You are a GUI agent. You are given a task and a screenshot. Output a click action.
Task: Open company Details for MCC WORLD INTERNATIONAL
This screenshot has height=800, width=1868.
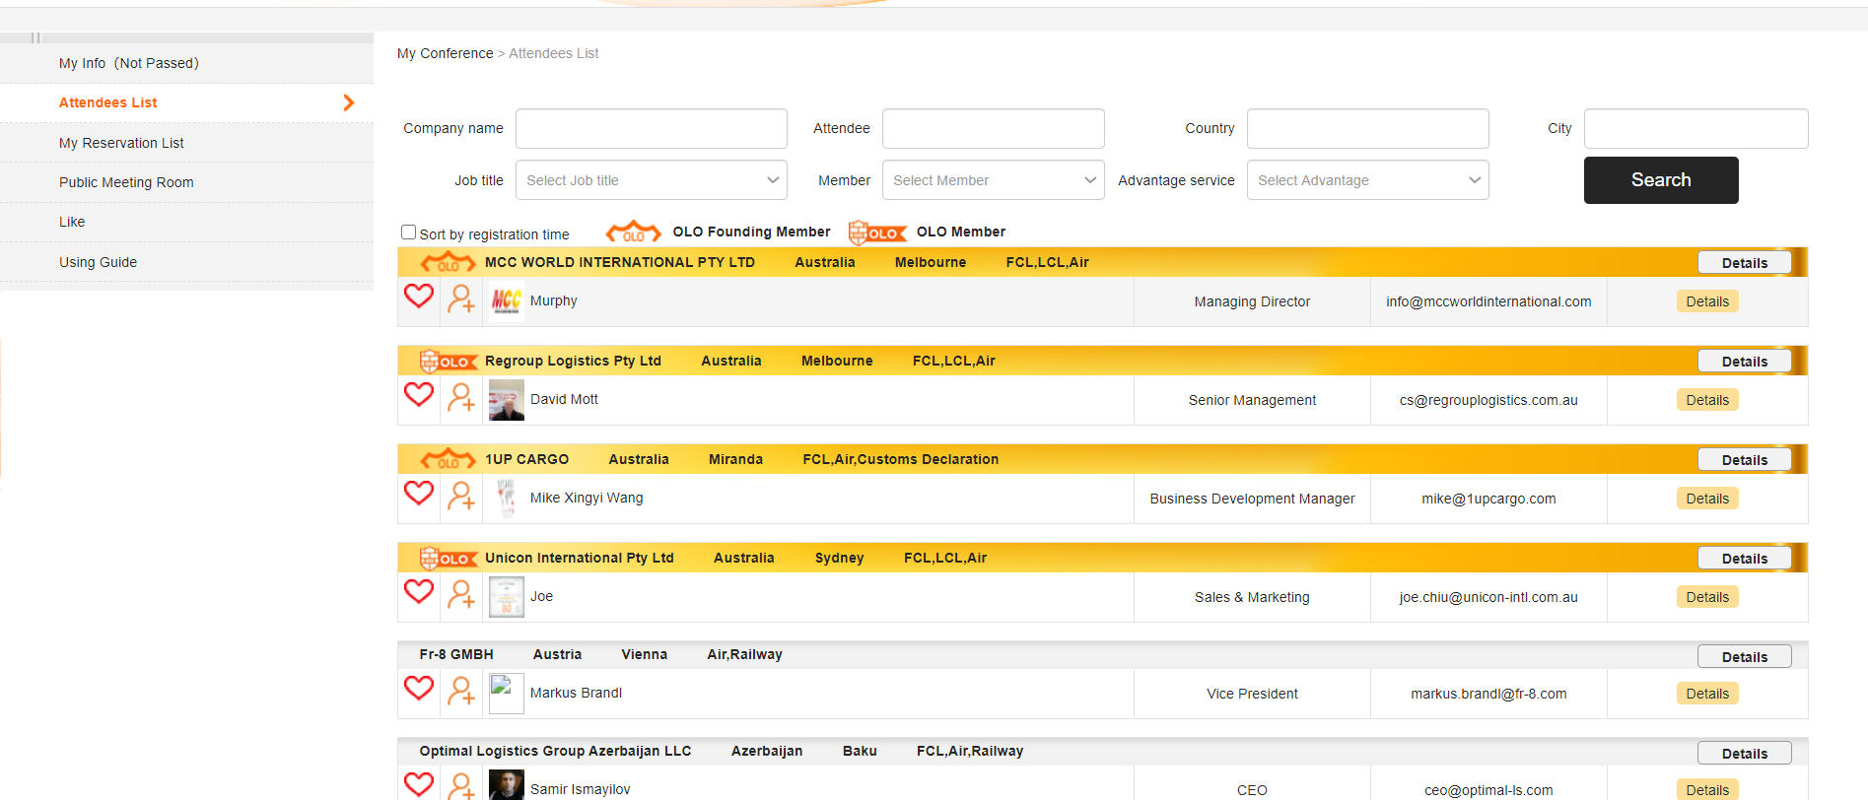coord(1745,263)
